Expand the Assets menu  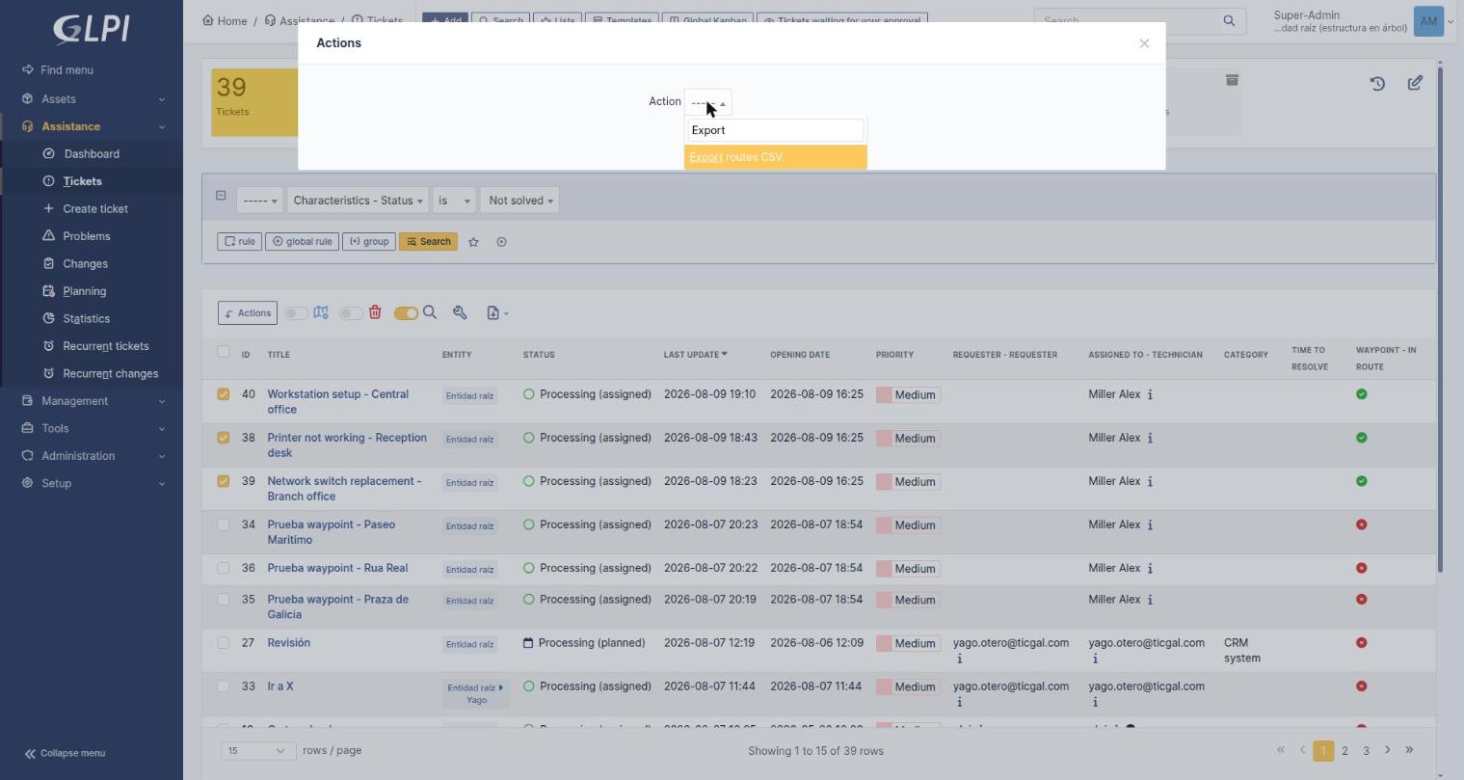[92, 99]
